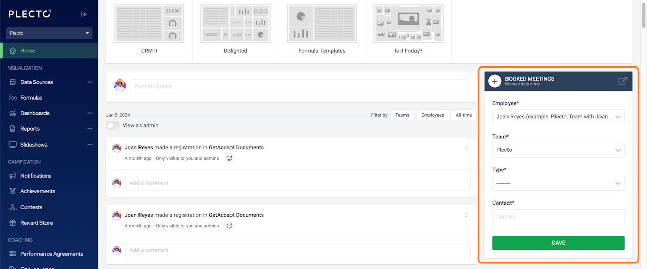Open the Dashboards more-options dots
Screen dimensions: 647x269
click(90, 113)
